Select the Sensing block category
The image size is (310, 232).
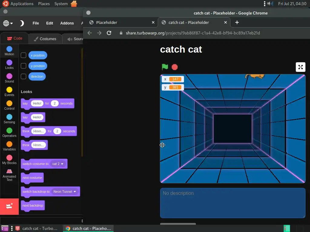point(9,119)
